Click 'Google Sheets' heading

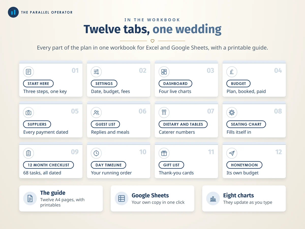[x=150, y=195]
